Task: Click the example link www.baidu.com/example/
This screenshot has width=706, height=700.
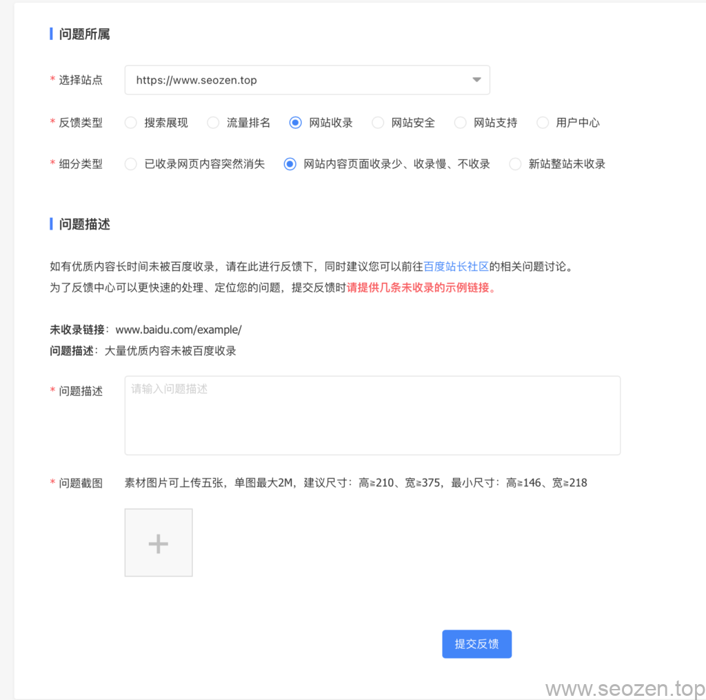Action: 181,330
